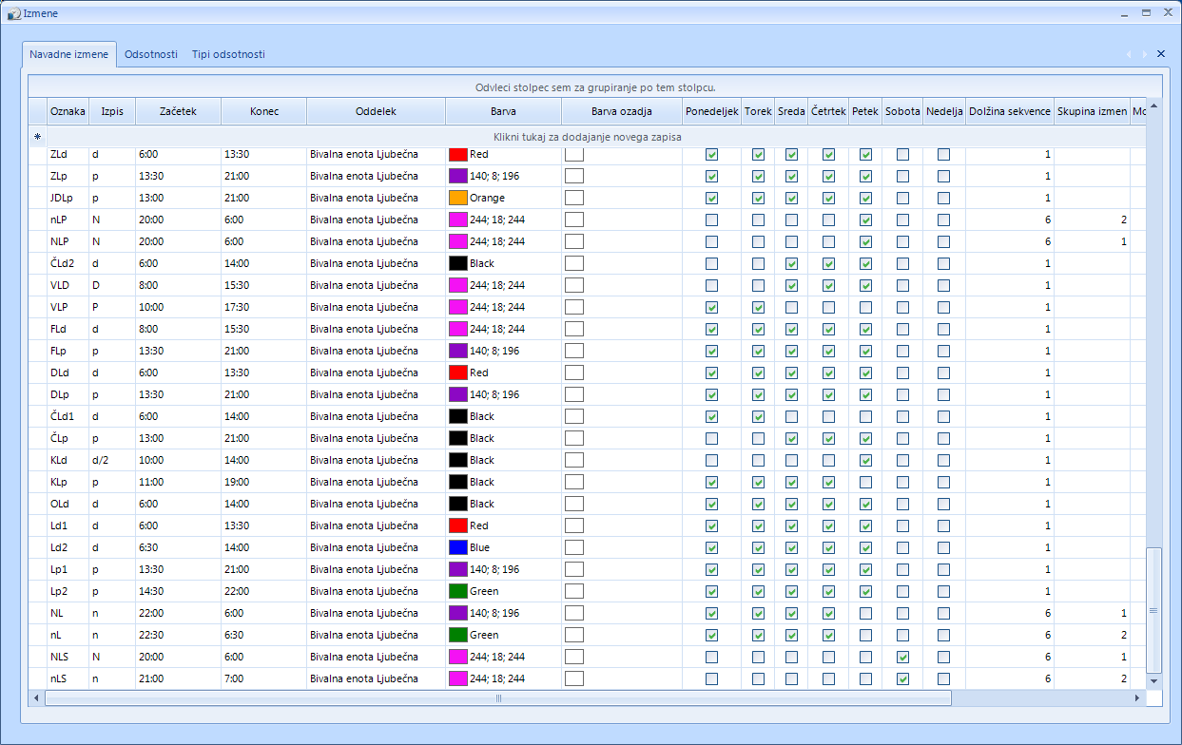Click the horizontal scrollbar thumb
Viewport: 1182px width, 745px height.
[x=497, y=698]
